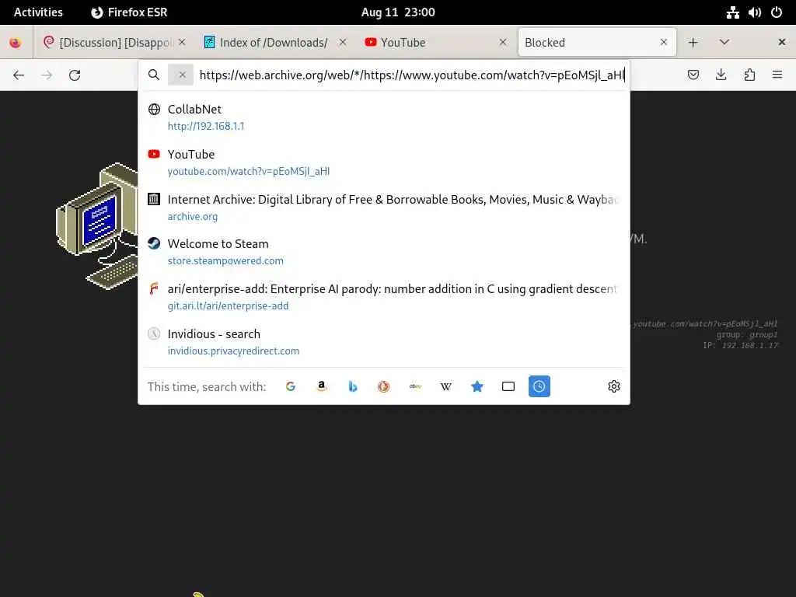Search with Bing this time

(x=353, y=387)
